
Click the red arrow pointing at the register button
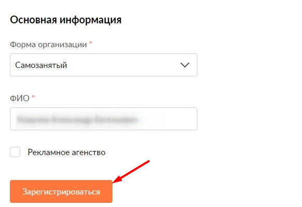point(131,172)
